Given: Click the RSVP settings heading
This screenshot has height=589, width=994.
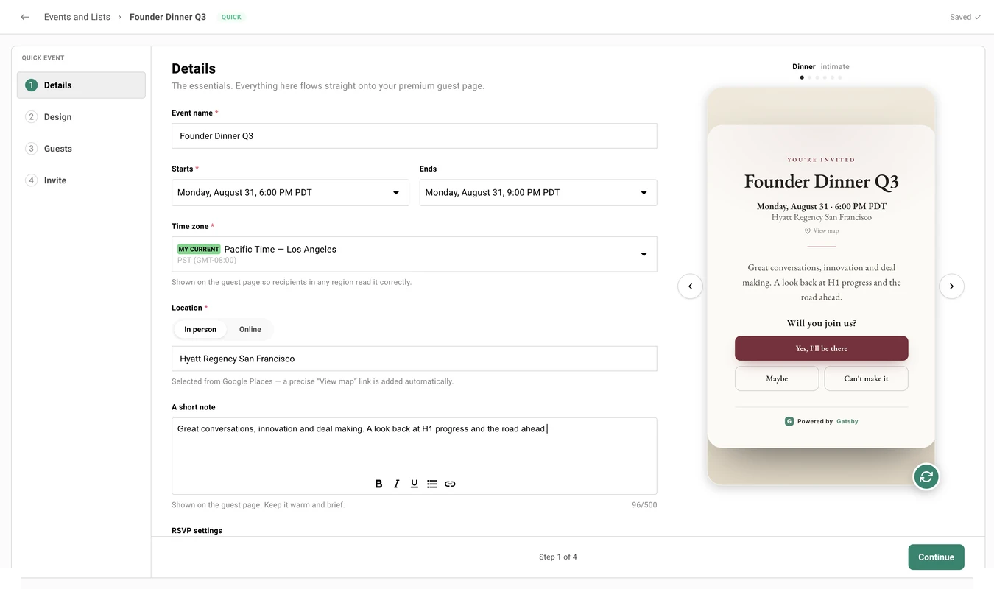Looking at the screenshot, I should click(197, 530).
